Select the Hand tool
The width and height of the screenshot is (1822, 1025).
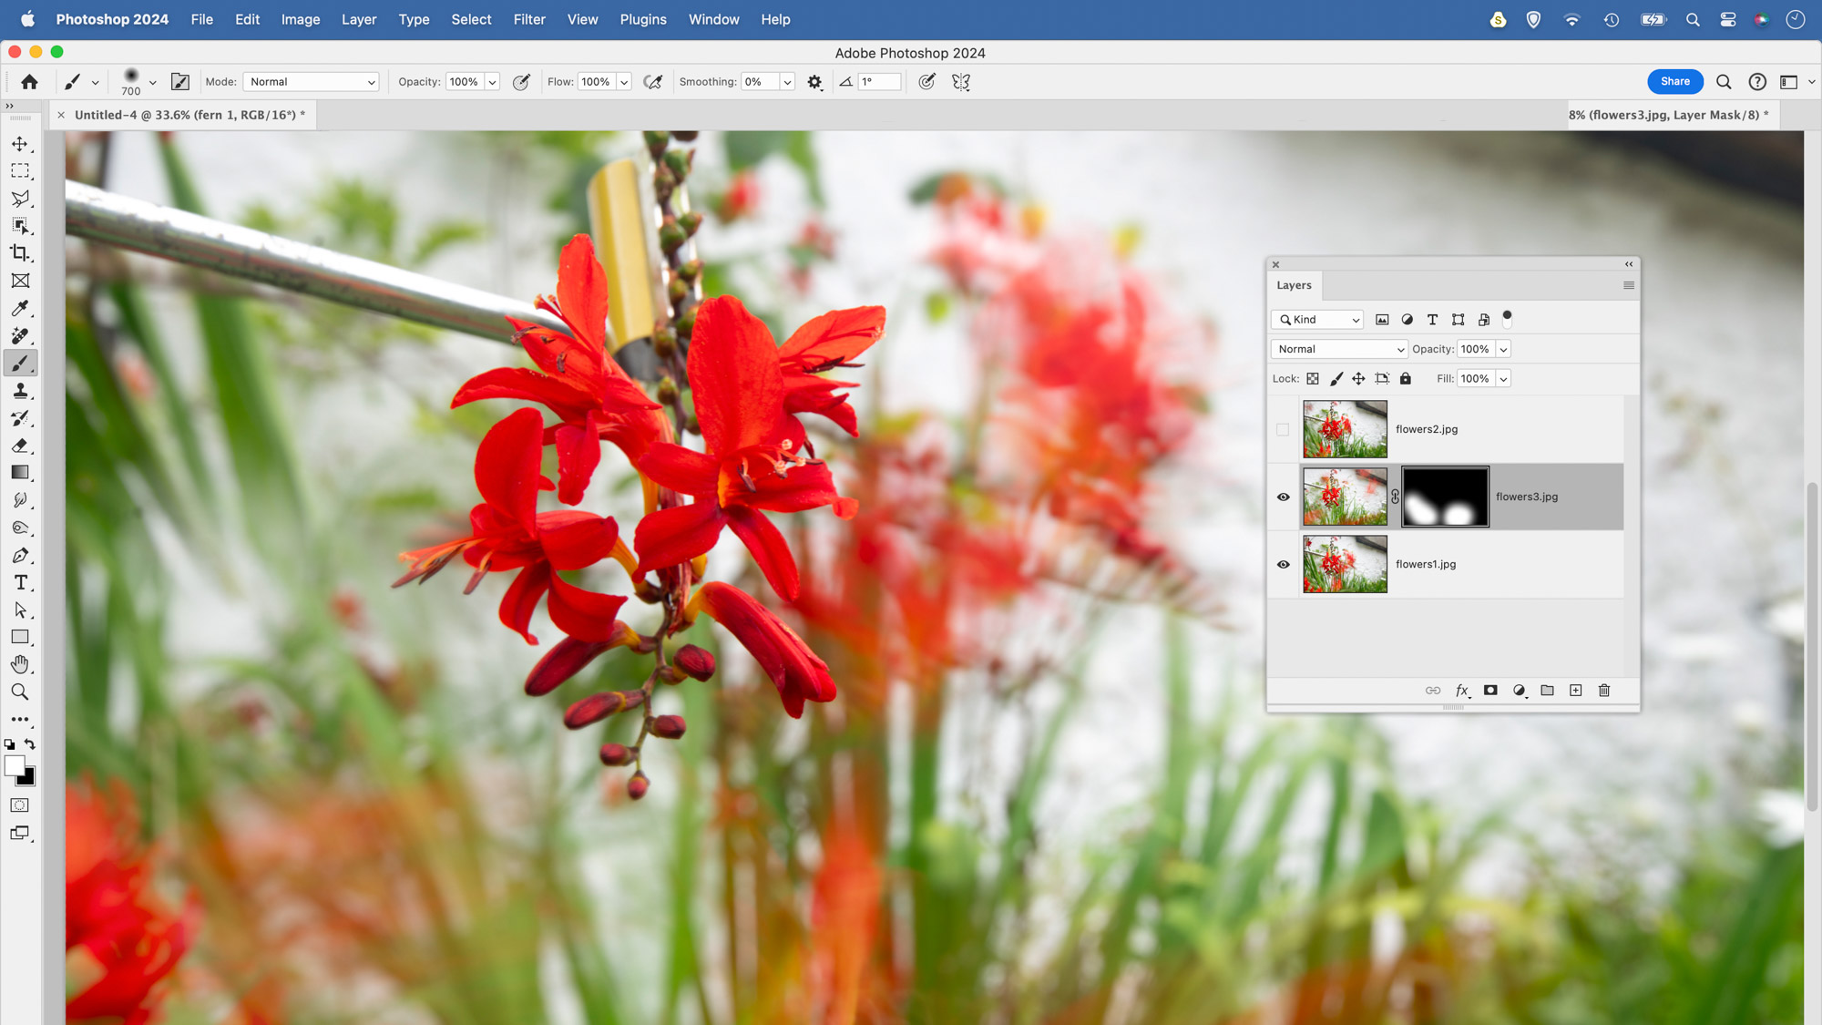[x=20, y=664]
